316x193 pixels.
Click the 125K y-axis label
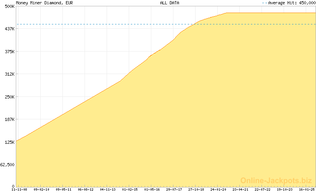tap(9, 142)
